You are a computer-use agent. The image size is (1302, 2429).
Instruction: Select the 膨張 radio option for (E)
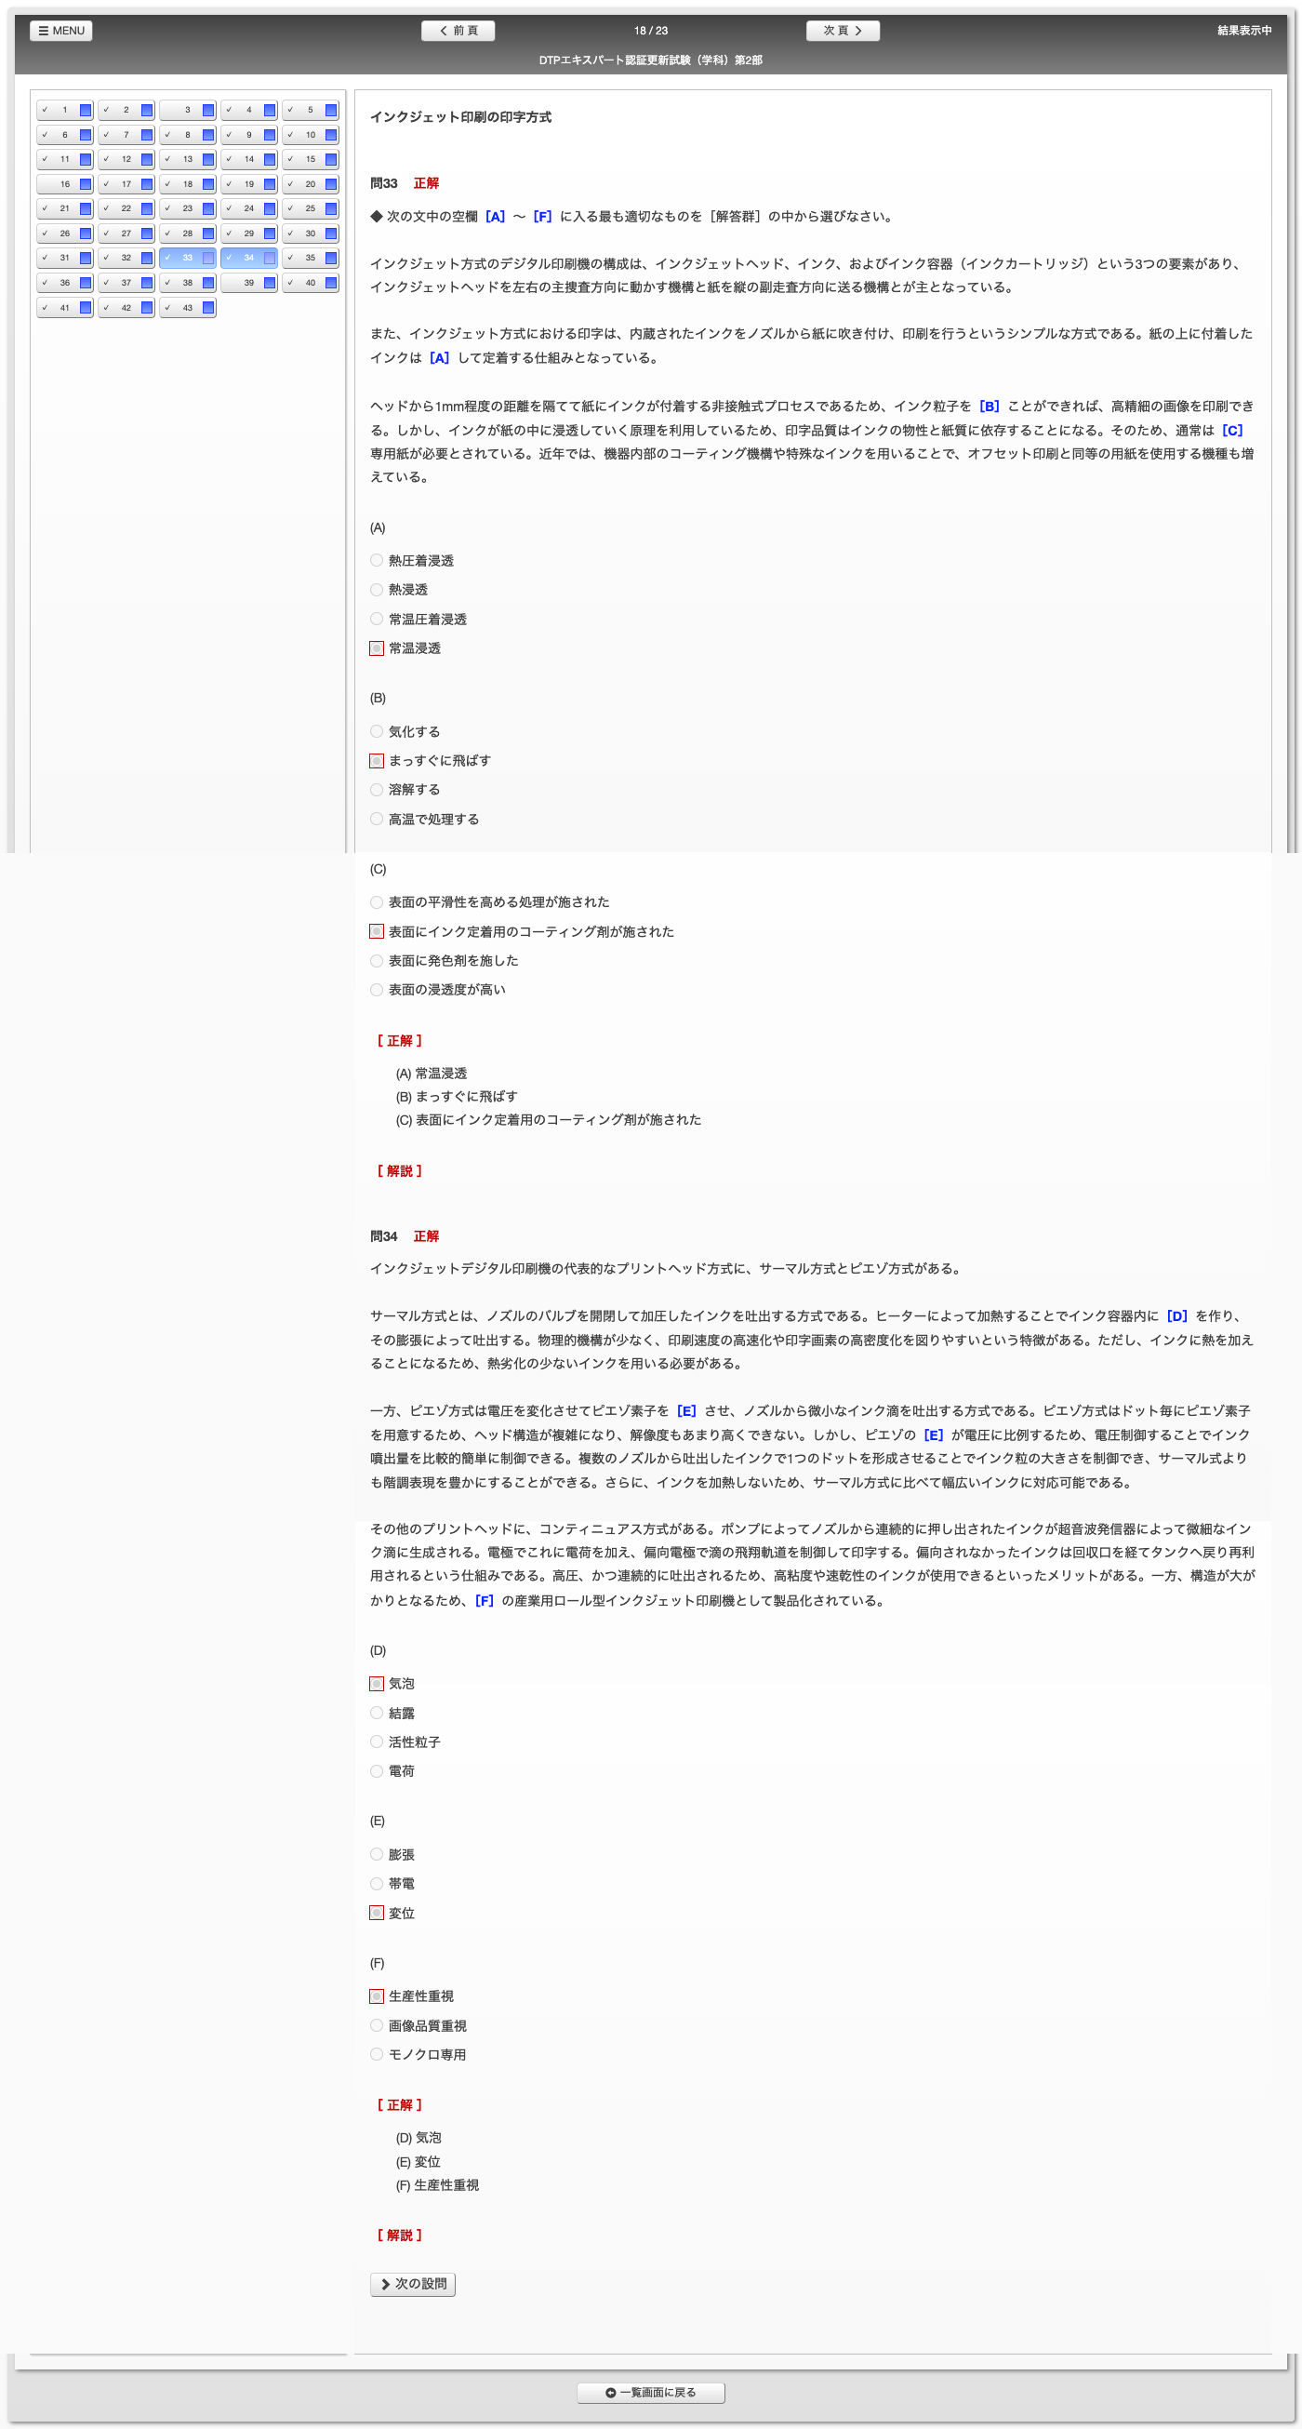[x=376, y=1855]
